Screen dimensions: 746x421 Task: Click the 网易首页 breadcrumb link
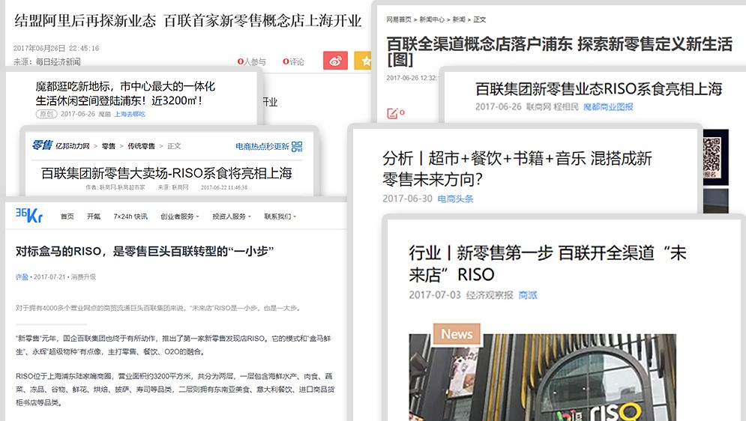[x=399, y=19]
